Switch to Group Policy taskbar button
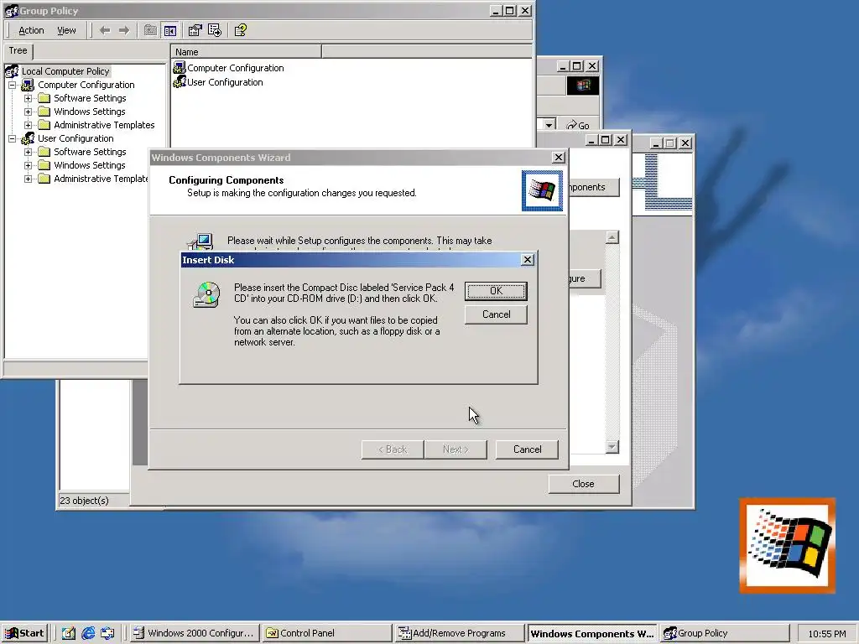The height and width of the screenshot is (644, 859). [724, 633]
